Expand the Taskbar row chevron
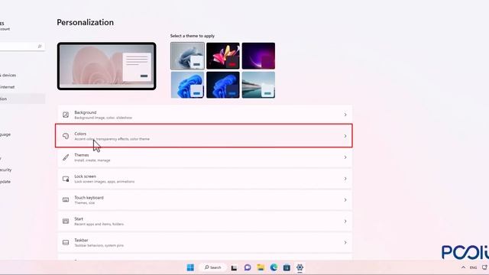 click(345, 243)
